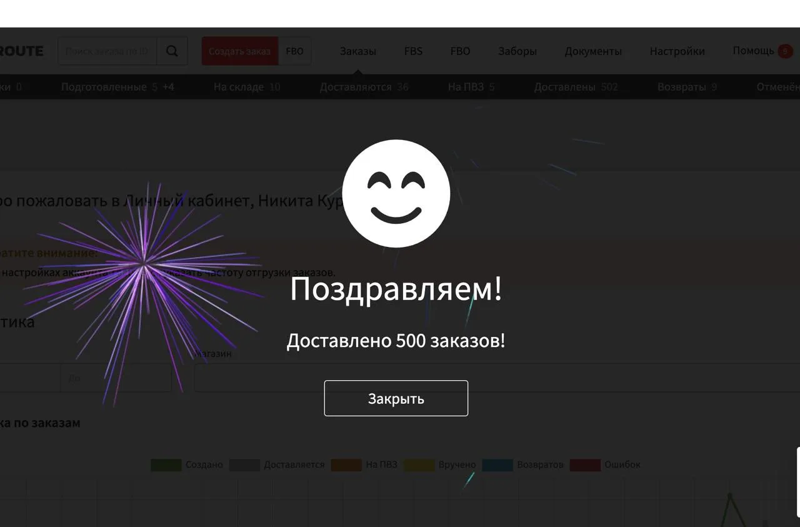Open the Магазин selection field
This screenshot has height=527, width=800.
tap(497, 378)
